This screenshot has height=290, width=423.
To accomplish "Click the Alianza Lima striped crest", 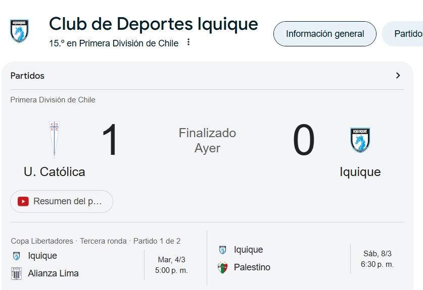I will click(x=17, y=273).
